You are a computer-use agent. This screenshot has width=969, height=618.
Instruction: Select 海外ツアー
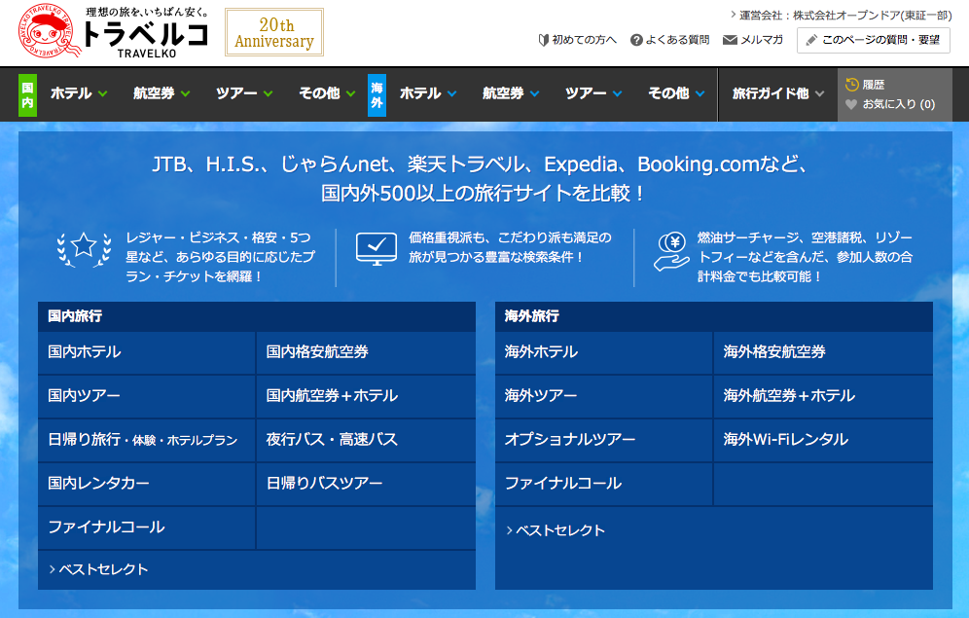(604, 396)
